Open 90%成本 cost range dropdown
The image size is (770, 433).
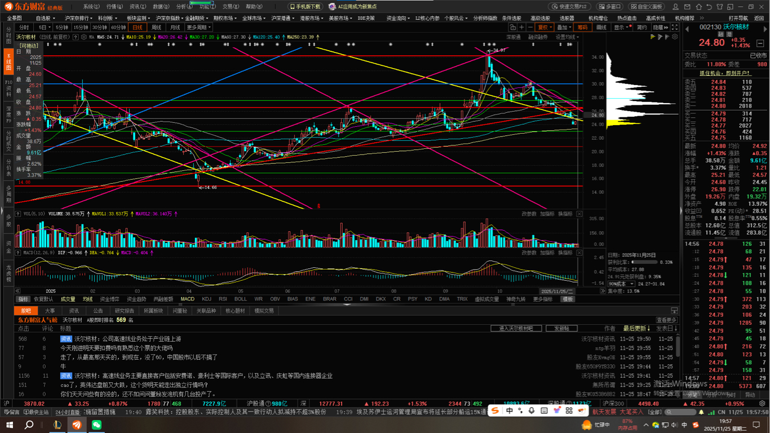coord(621,284)
